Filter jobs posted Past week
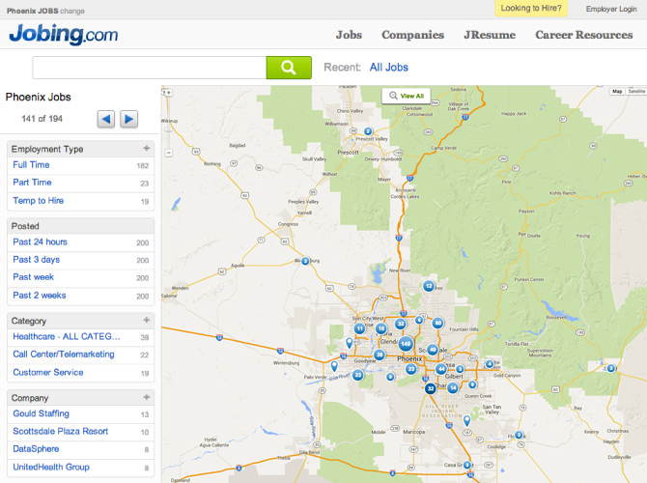The image size is (647, 483). point(33,277)
